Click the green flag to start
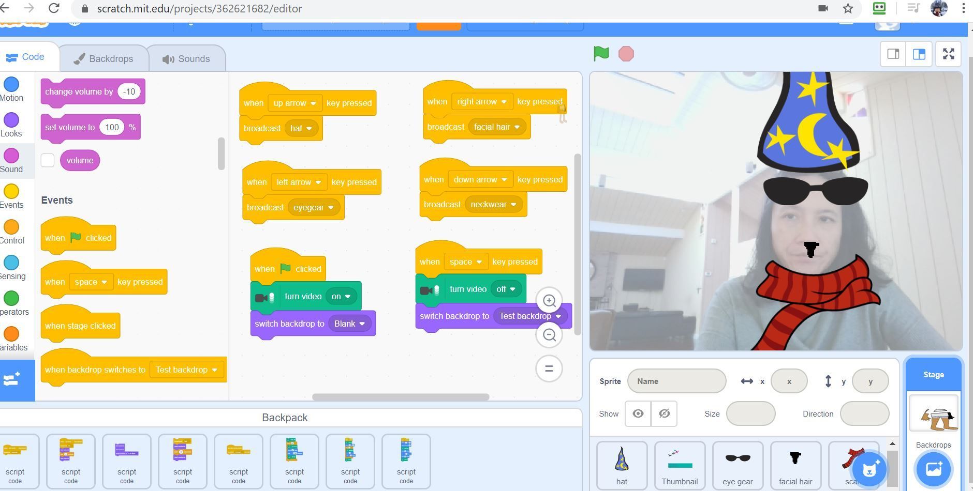Viewport: 973px width, 491px height. pyautogui.click(x=601, y=54)
